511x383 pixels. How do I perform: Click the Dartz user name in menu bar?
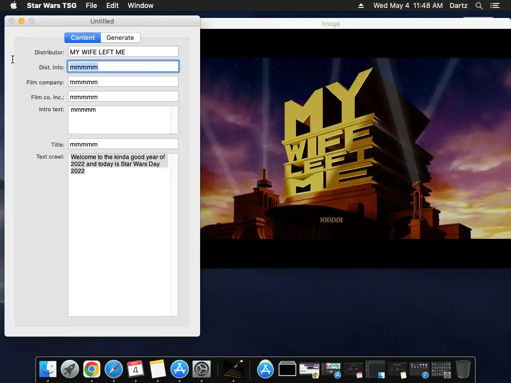click(x=458, y=5)
